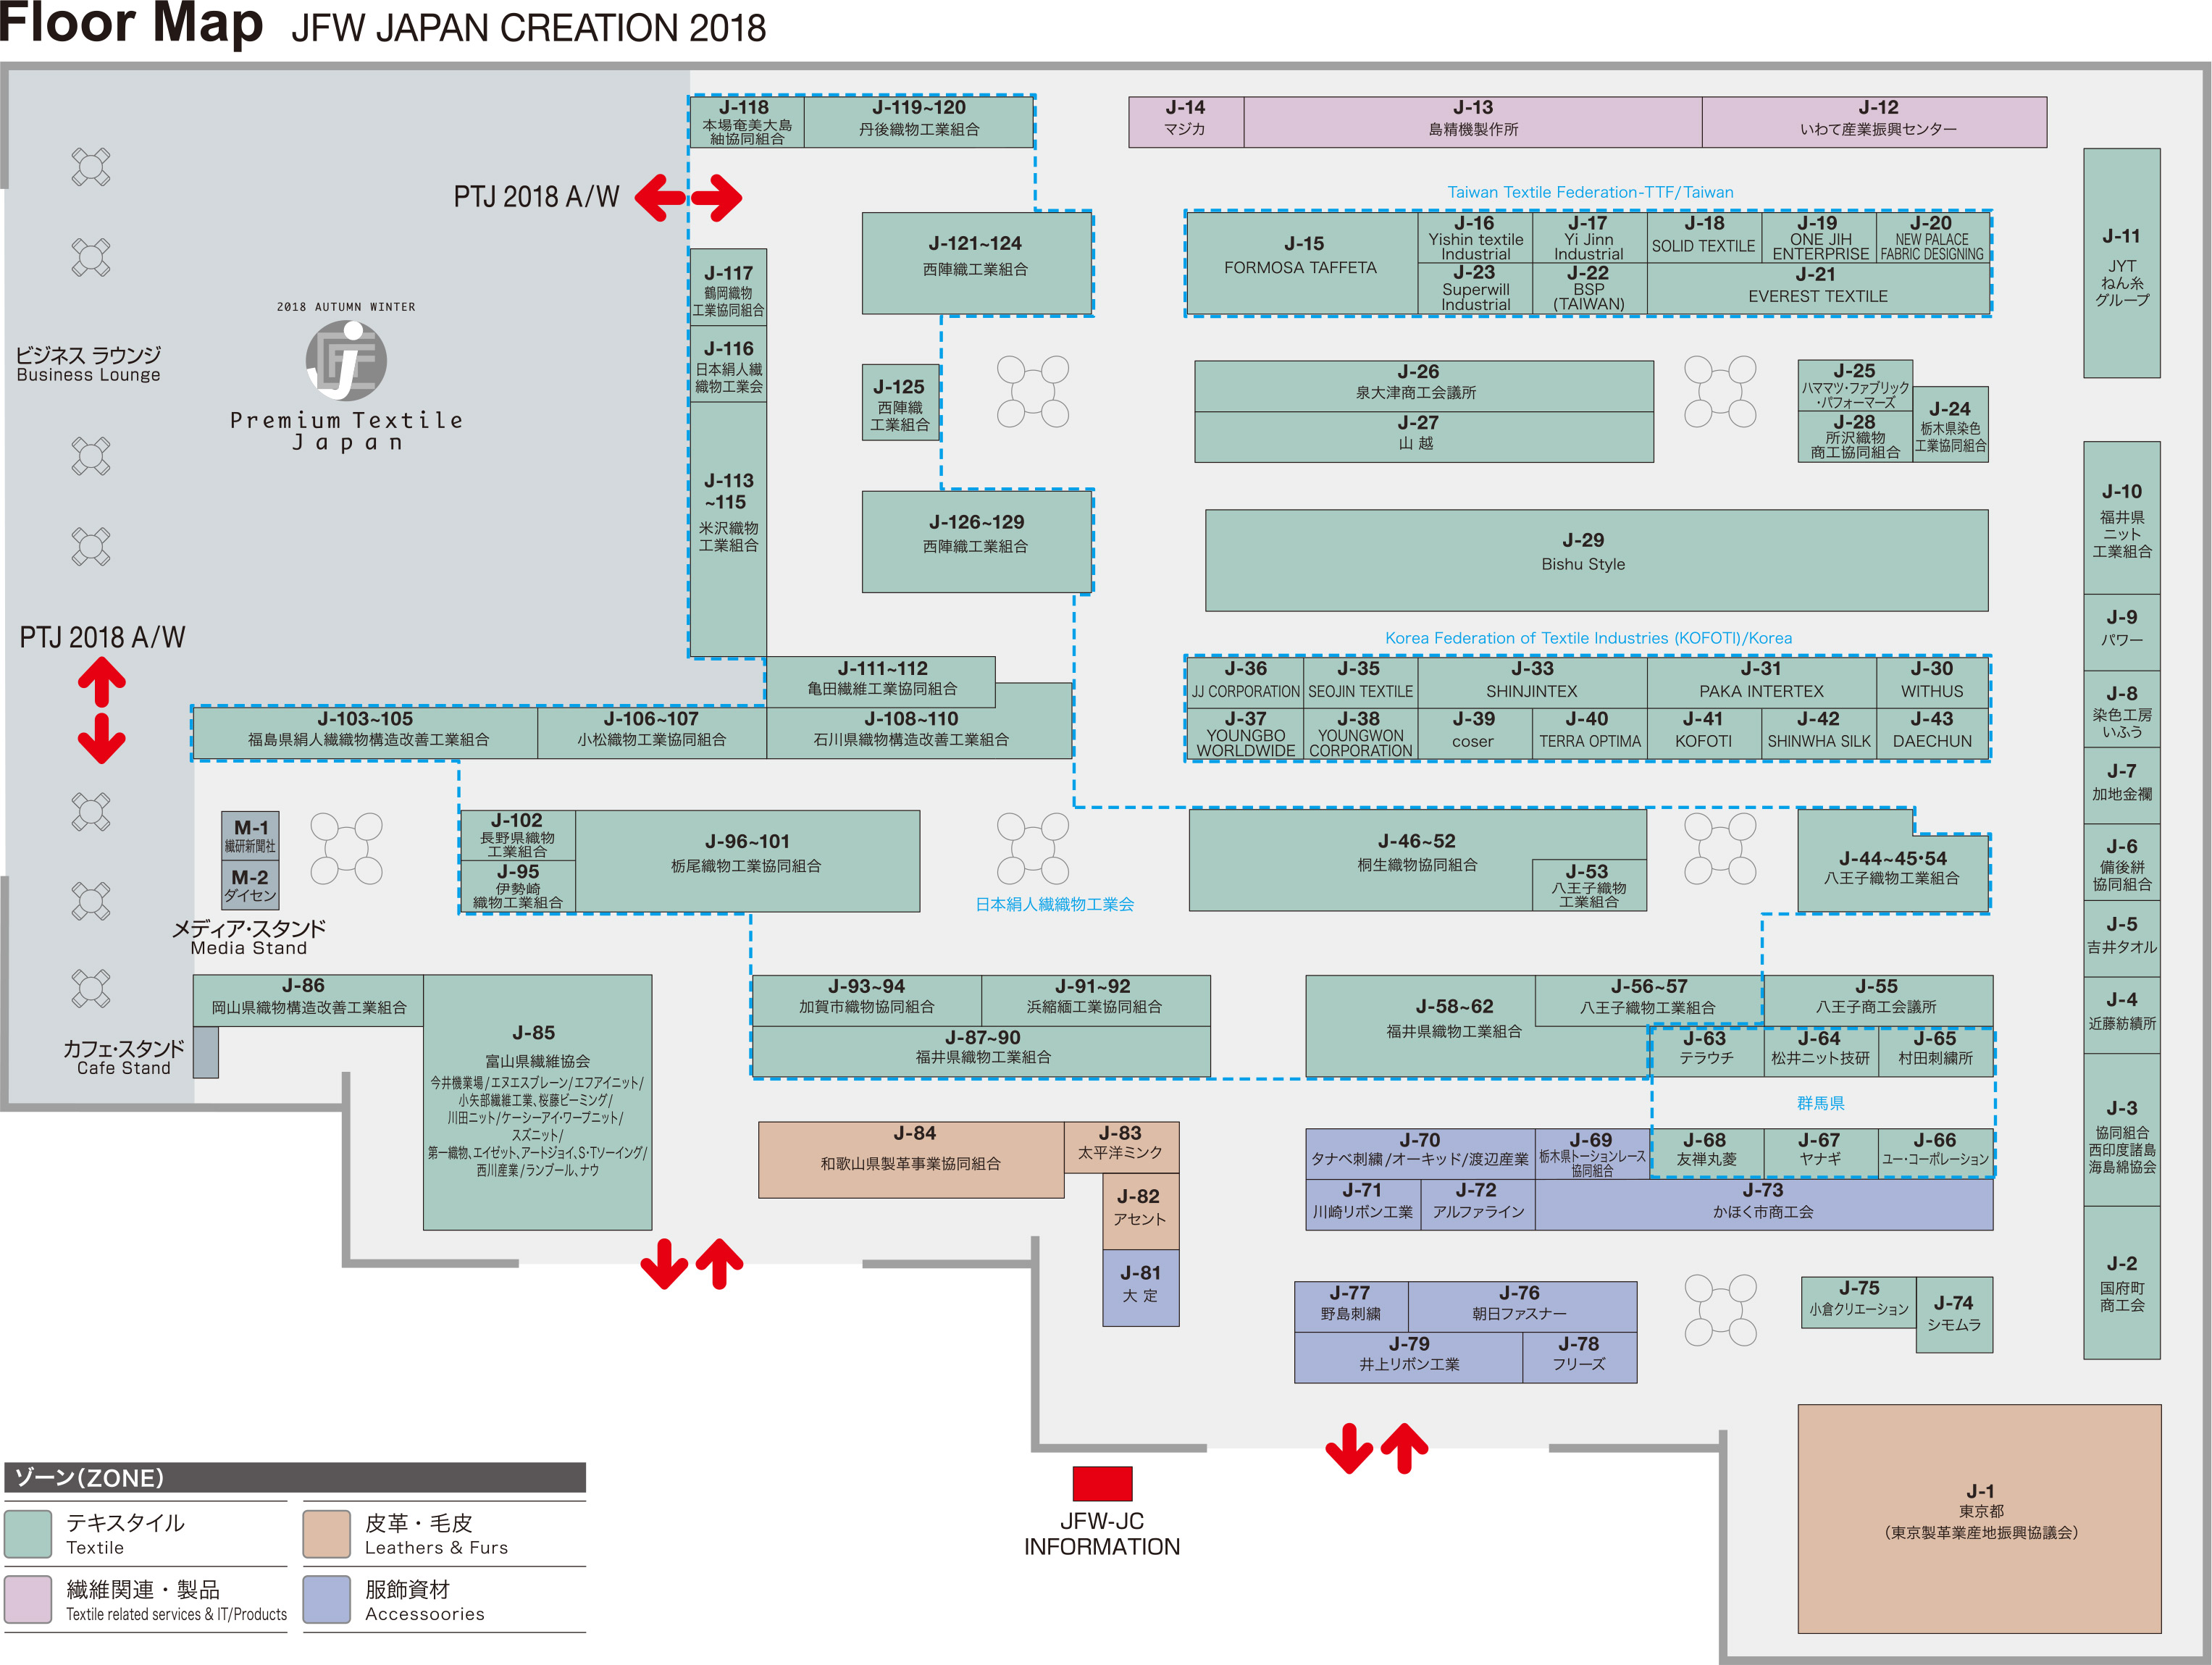2212x1665 pixels.
Task: Click the Premium Textile Japan logo
Action: pos(346,378)
